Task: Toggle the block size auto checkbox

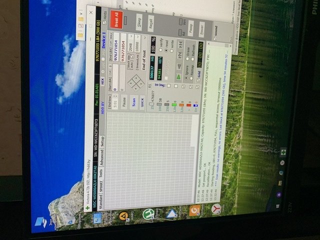Action: (x=132, y=55)
